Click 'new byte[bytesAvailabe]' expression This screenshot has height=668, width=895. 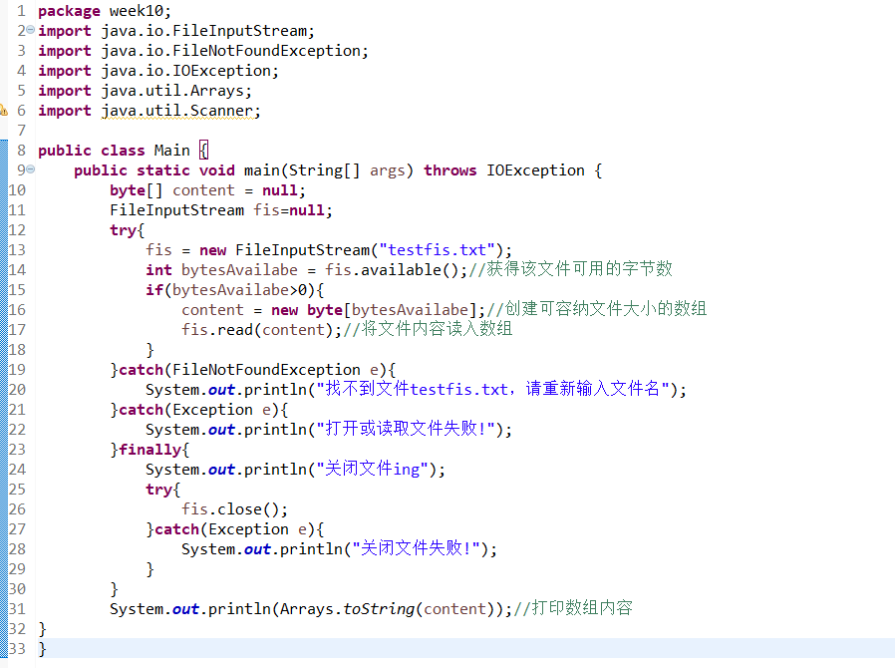click(374, 310)
